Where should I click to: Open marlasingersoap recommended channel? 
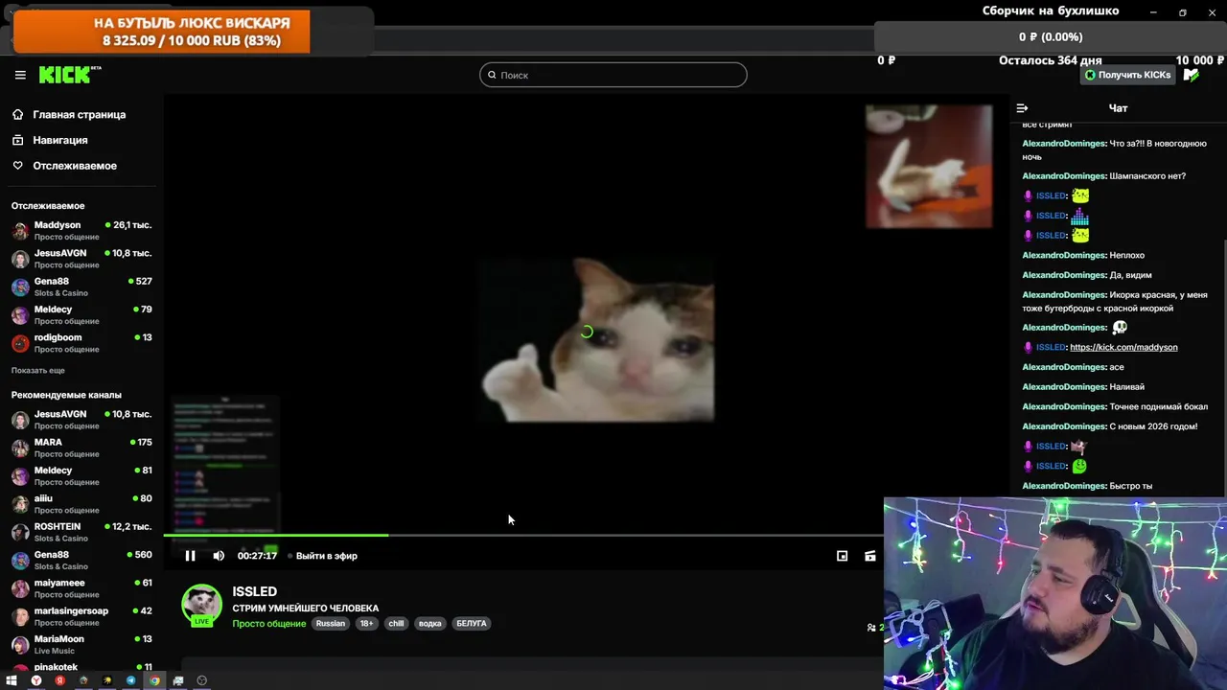[81, 616]
